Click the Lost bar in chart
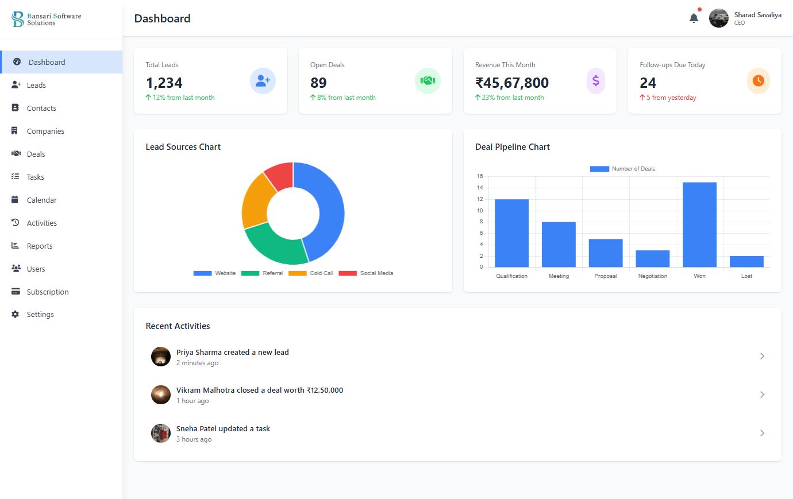Screen dimensions: 793x499 746,262
